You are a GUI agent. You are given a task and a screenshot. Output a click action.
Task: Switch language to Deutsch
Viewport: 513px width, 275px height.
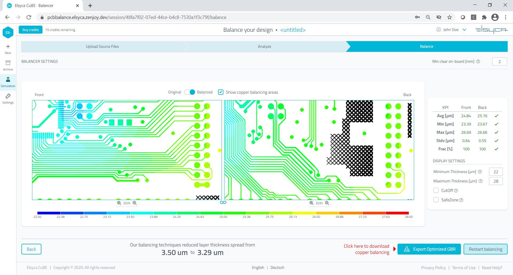pos(277,268)
